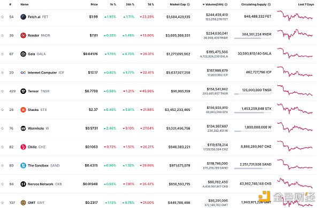Sort by Volume(24h) column arrow
321x208 pixels.
[x=203, y=4]
